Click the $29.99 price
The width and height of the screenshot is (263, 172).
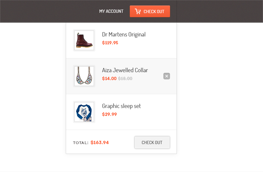pos(109,114)
